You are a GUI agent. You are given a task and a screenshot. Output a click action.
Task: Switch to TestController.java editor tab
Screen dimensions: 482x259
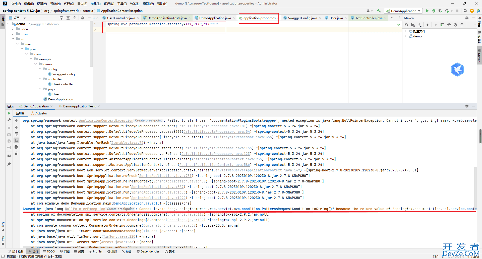tap(369, 18)
